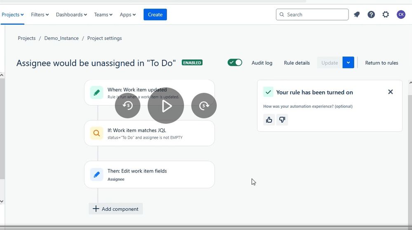This screenshot has width=412, height=230.
Task: Give thumbs up feedback
Action: (269, 120)
